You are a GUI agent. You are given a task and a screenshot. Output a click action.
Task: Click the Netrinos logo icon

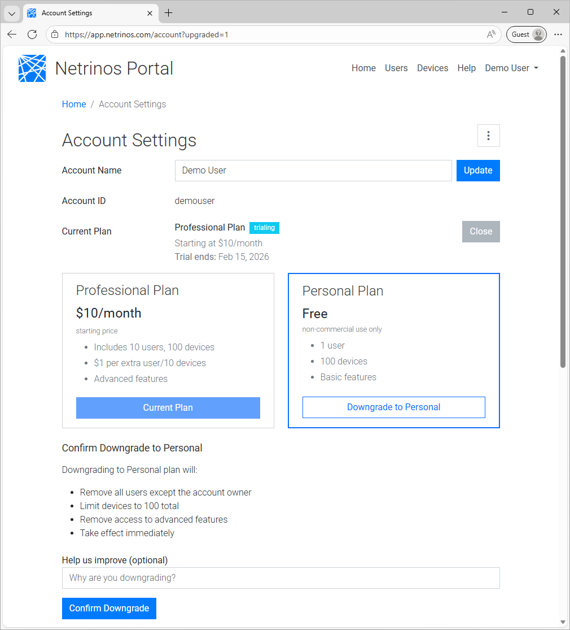point(32,68)
